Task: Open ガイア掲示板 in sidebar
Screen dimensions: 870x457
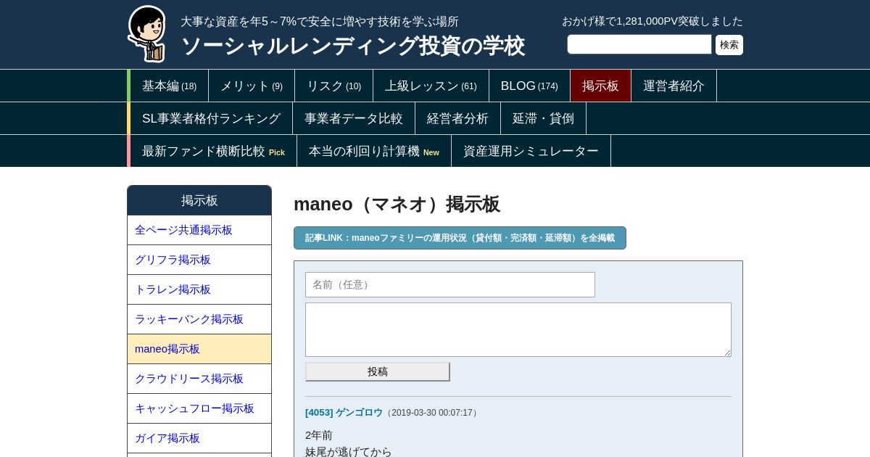Action: coord(199,438)
